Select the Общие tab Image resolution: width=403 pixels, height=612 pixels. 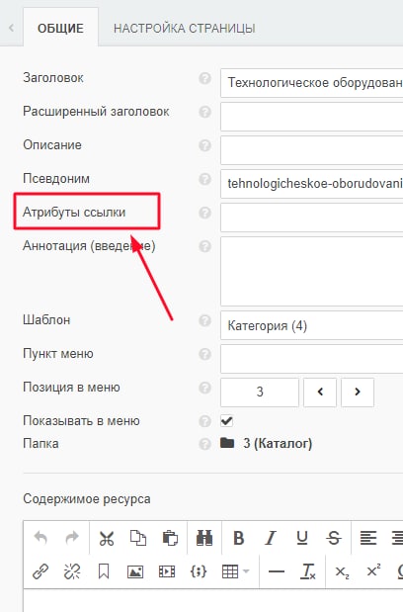click(60, 29)
